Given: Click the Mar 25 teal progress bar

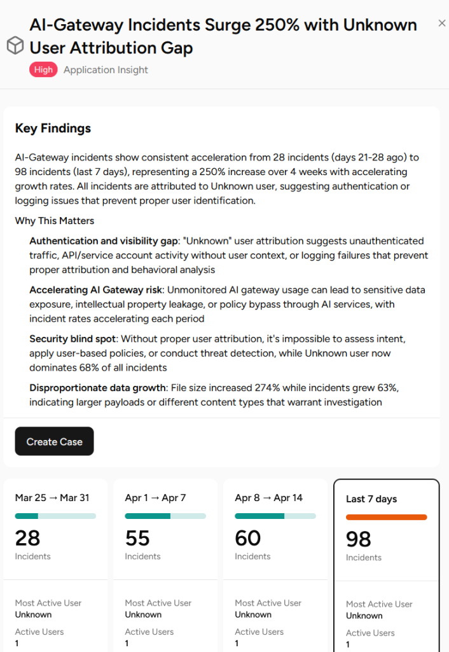Looking at the screenshot, I should point(56,516).
